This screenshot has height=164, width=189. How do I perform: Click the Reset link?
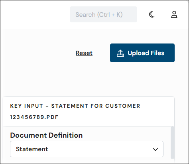point(84,53)
